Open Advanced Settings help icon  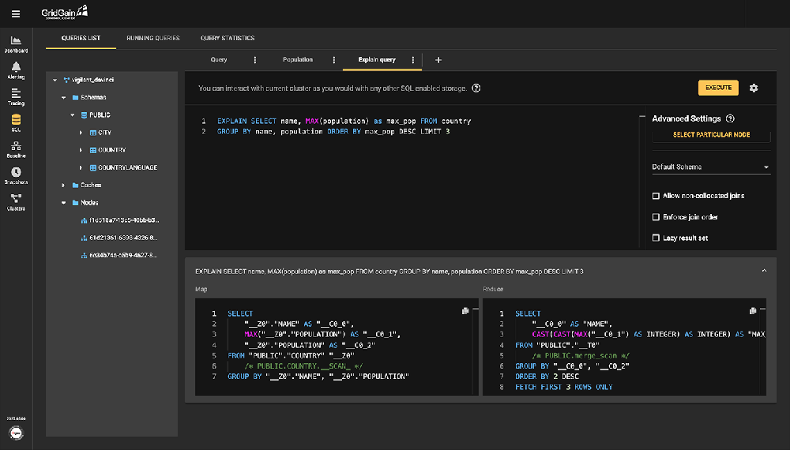click(x=730, y=118)
